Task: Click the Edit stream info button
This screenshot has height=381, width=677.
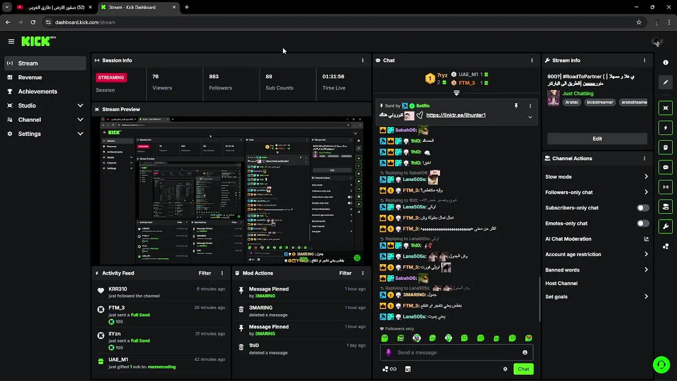Action: (597, 139)
